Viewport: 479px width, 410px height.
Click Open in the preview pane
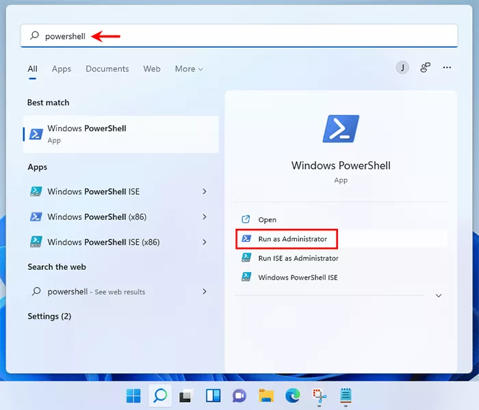(x=341, y=219)
